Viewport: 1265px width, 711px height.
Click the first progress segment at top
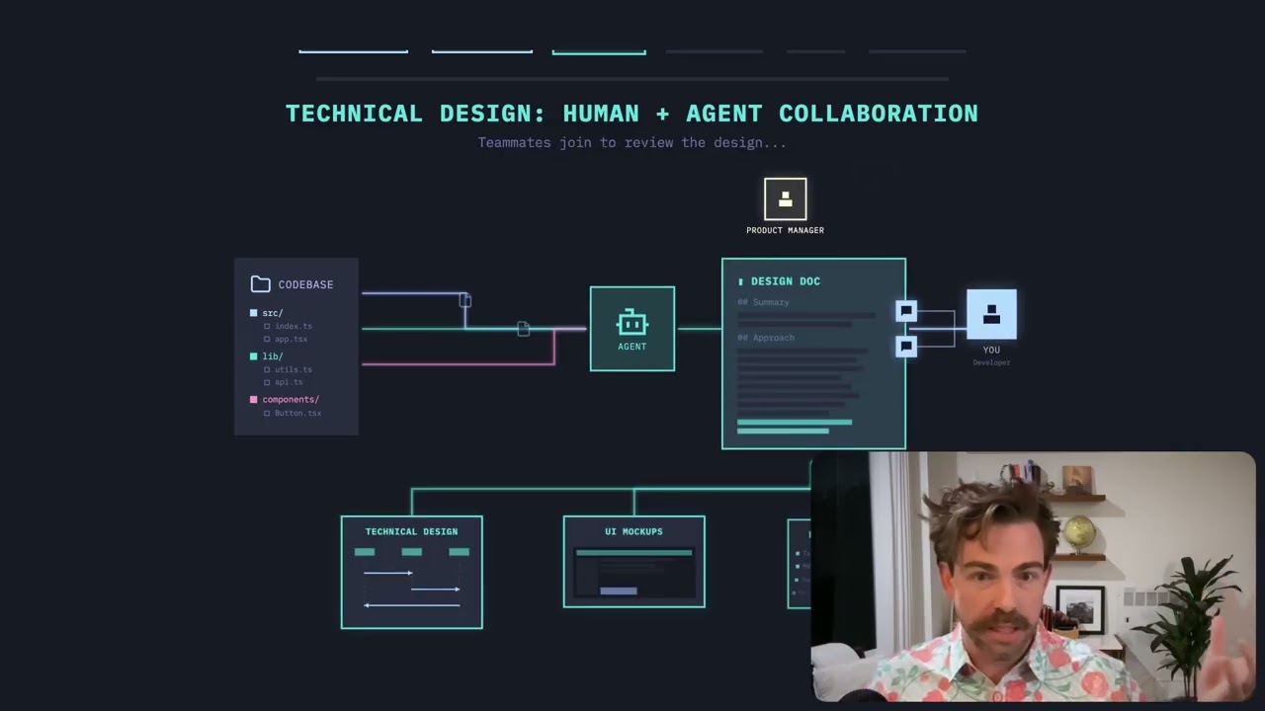coord(353,51)
